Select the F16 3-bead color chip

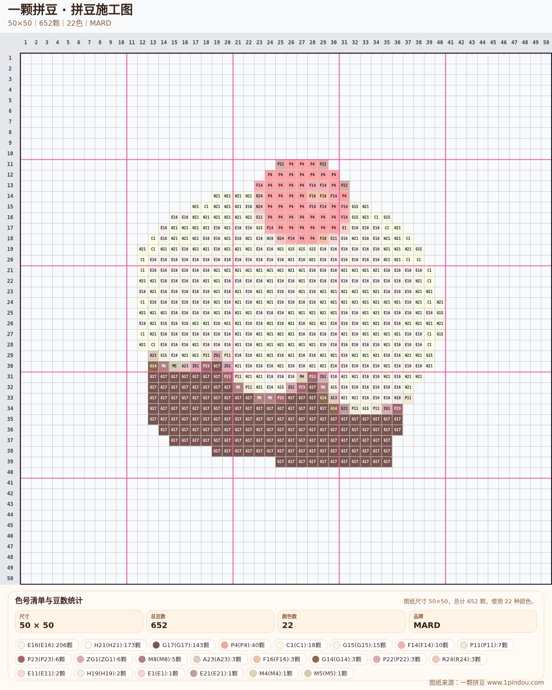click(278, 659)
